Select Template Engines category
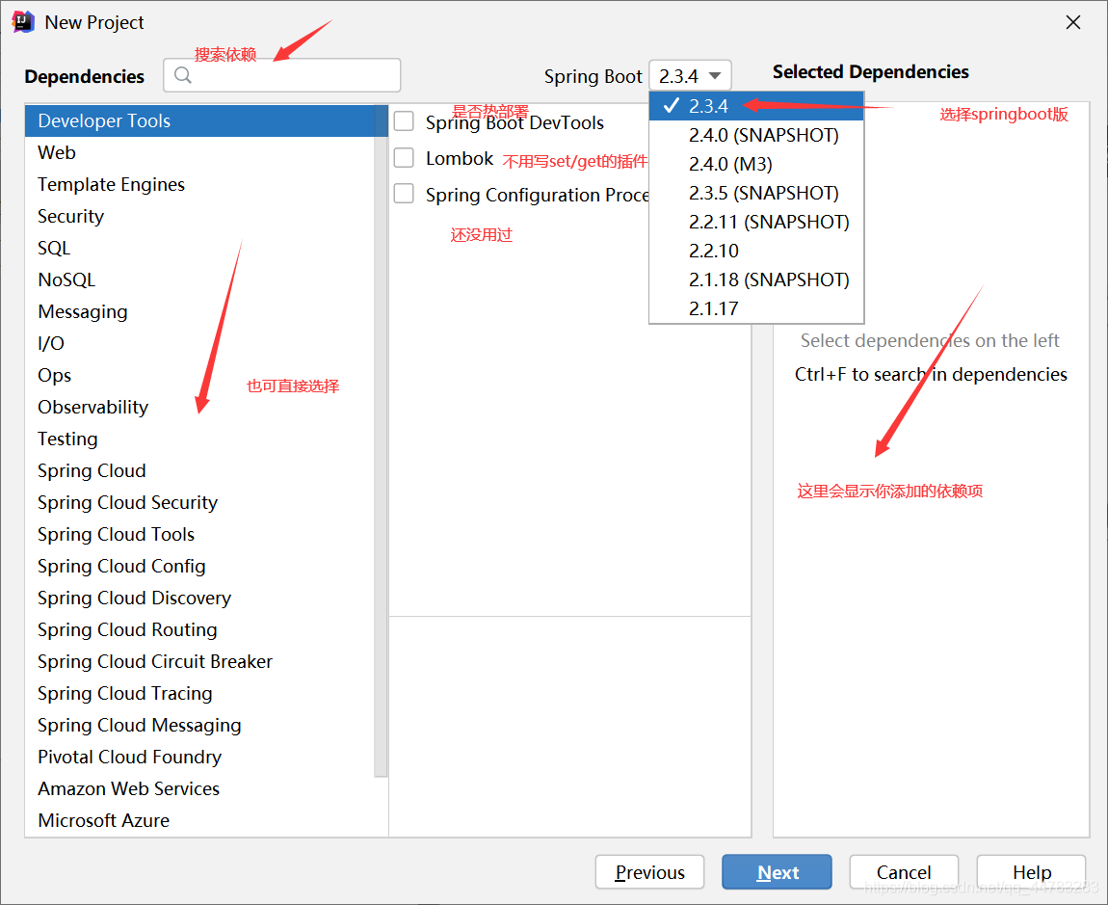Viewport: 1108px width, 905px height. click(200, 184)
